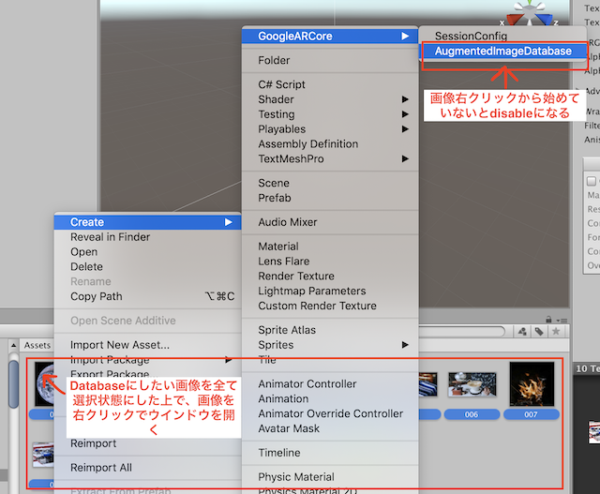Click the star favorites icon in Project panel
Screen dimensions: 600x494
[556, 332]
